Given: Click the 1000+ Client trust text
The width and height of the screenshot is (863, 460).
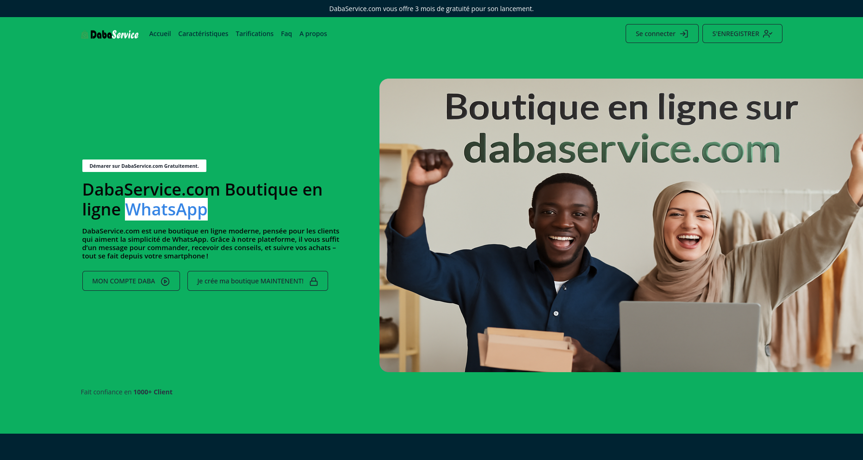Looking at the screenshot, I should click(x=153, y=392).
